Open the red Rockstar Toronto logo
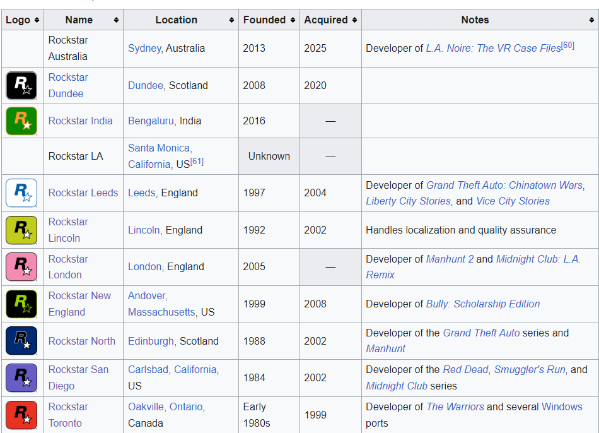599x433 pixels. (x=21, y=415)
